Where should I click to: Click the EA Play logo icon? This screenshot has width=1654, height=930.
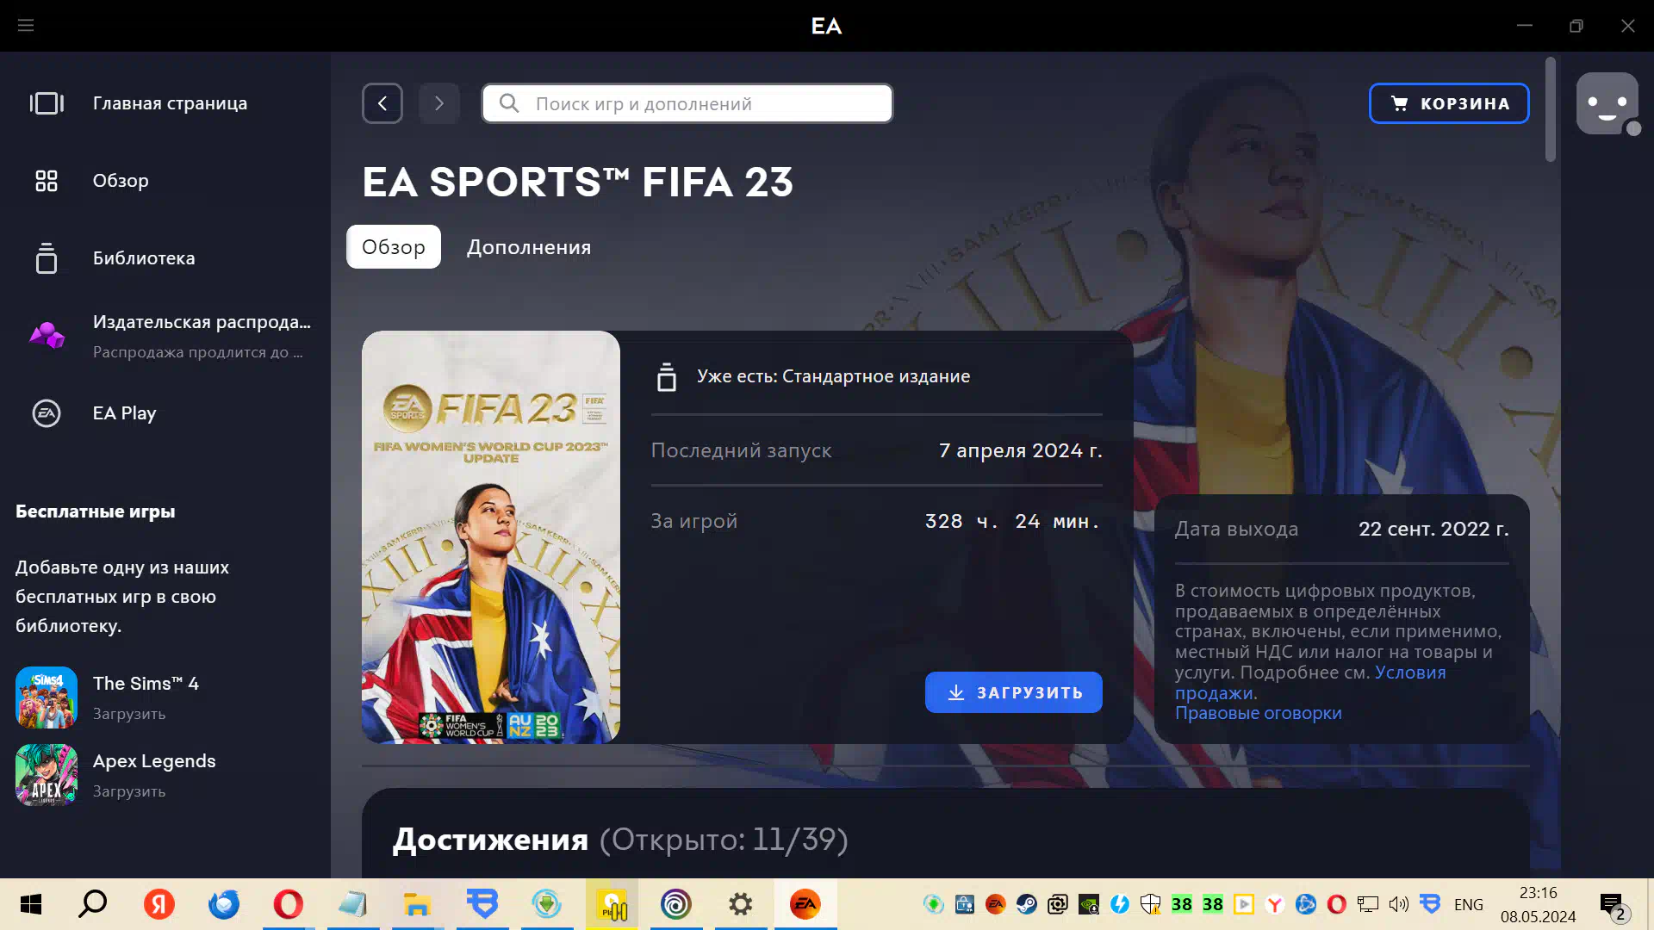[x=47, y=413]
